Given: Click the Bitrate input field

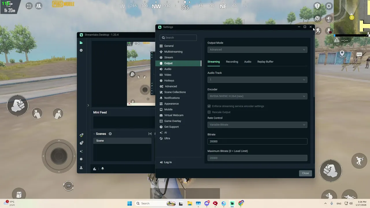Looking at the screenshot, I should tap(257, 141).
